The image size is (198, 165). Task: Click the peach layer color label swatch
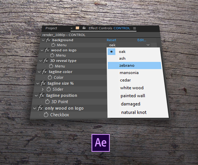tap(78, 28)
